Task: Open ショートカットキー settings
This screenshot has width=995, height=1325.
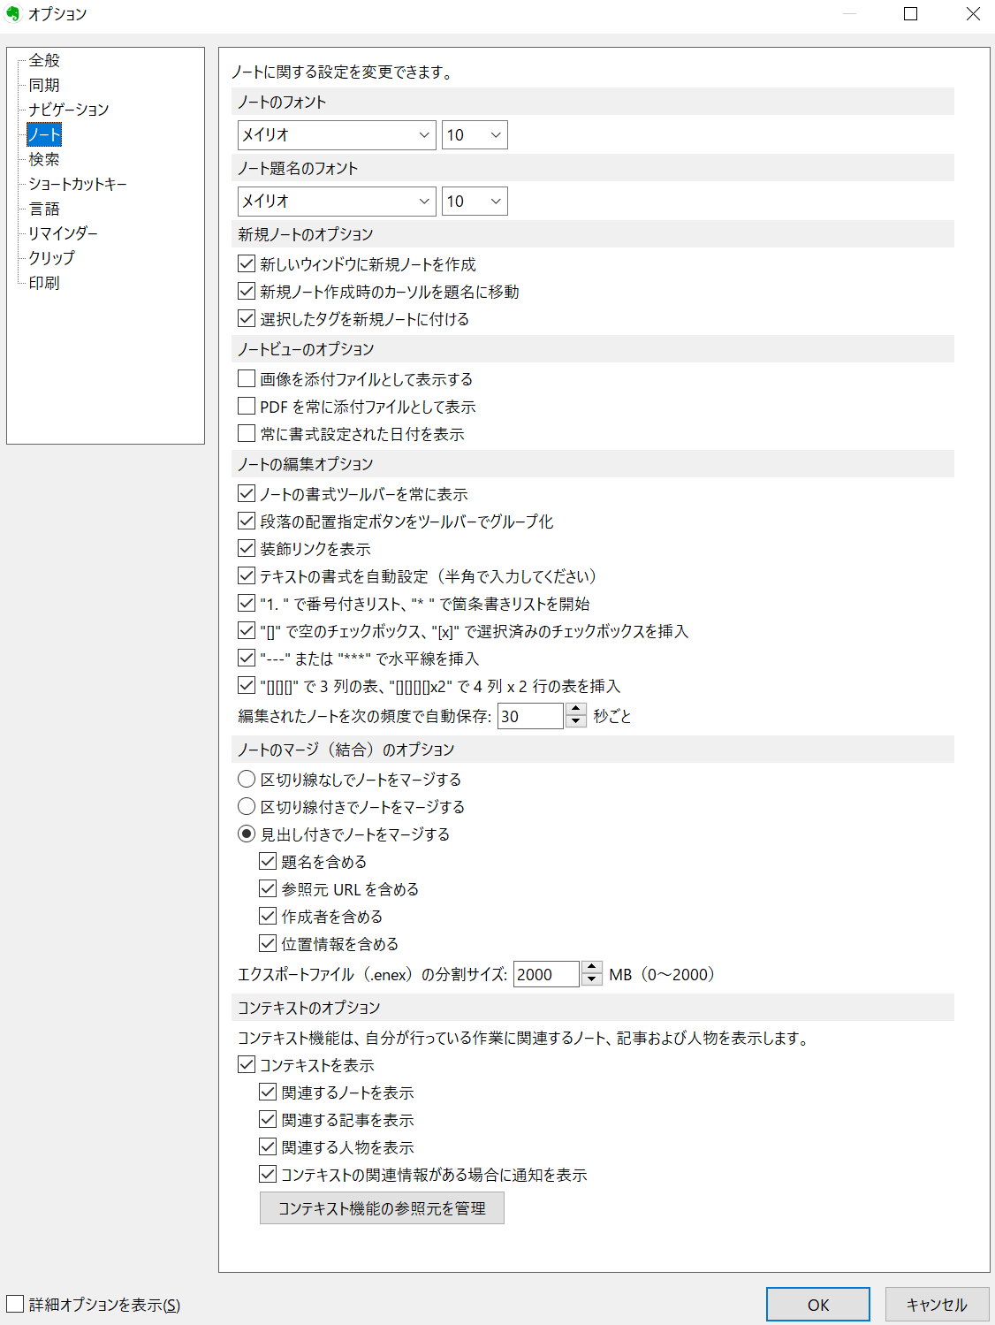Action: point(78,184)
